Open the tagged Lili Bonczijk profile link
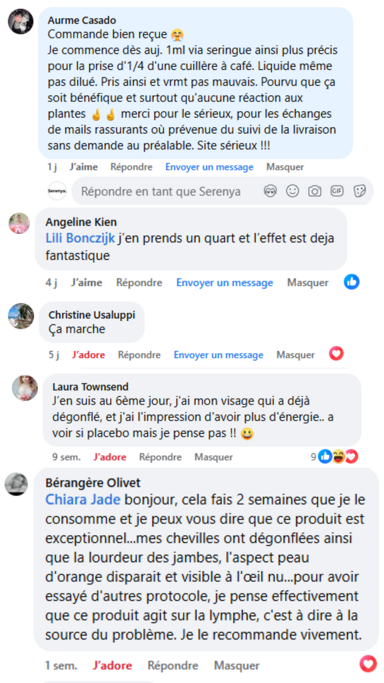384x683 pixels. tap(80, 238)
